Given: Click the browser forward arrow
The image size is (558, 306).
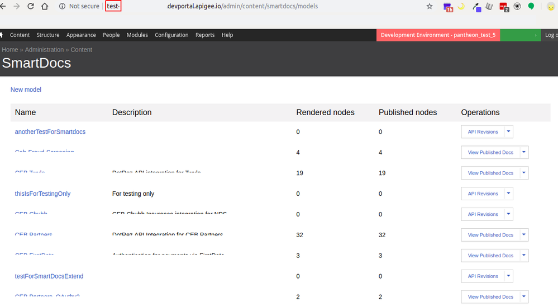Looking at the screenshot, I should [16, 6].
